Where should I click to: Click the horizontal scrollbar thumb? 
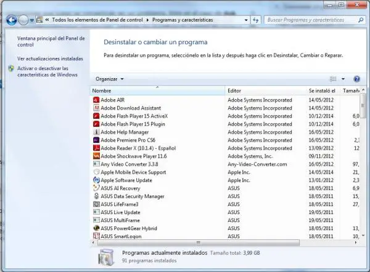(x=198, y=242)
